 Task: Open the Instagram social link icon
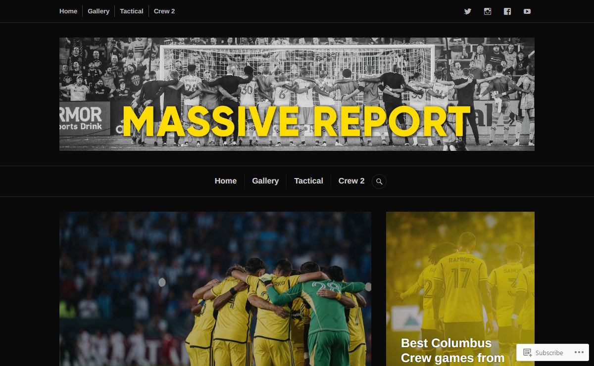click(488, 11)
